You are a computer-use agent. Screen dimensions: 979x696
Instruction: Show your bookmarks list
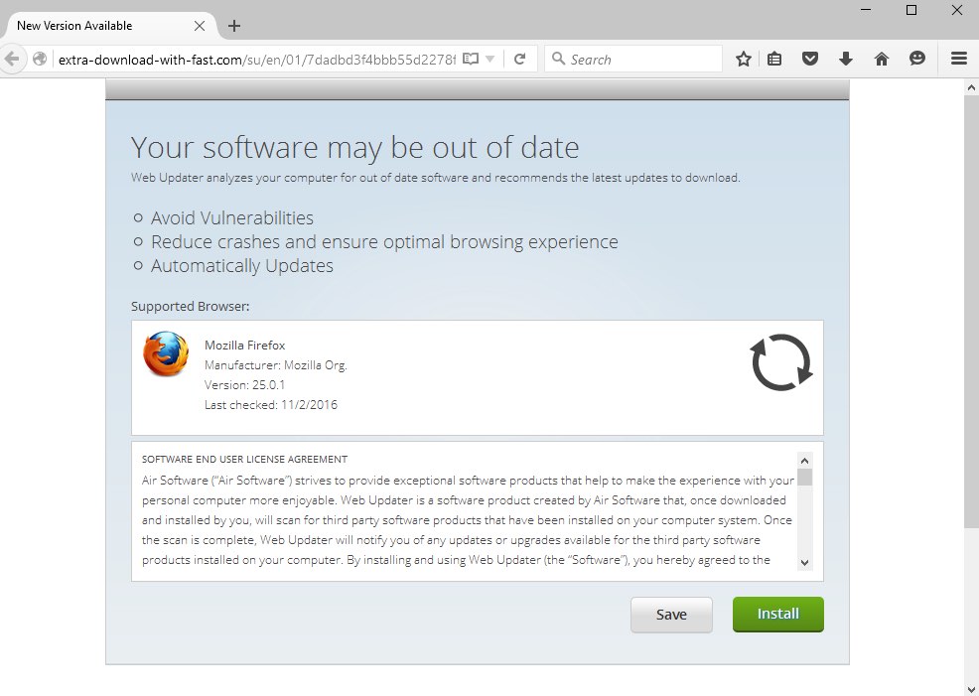click(x=774, y=59)
